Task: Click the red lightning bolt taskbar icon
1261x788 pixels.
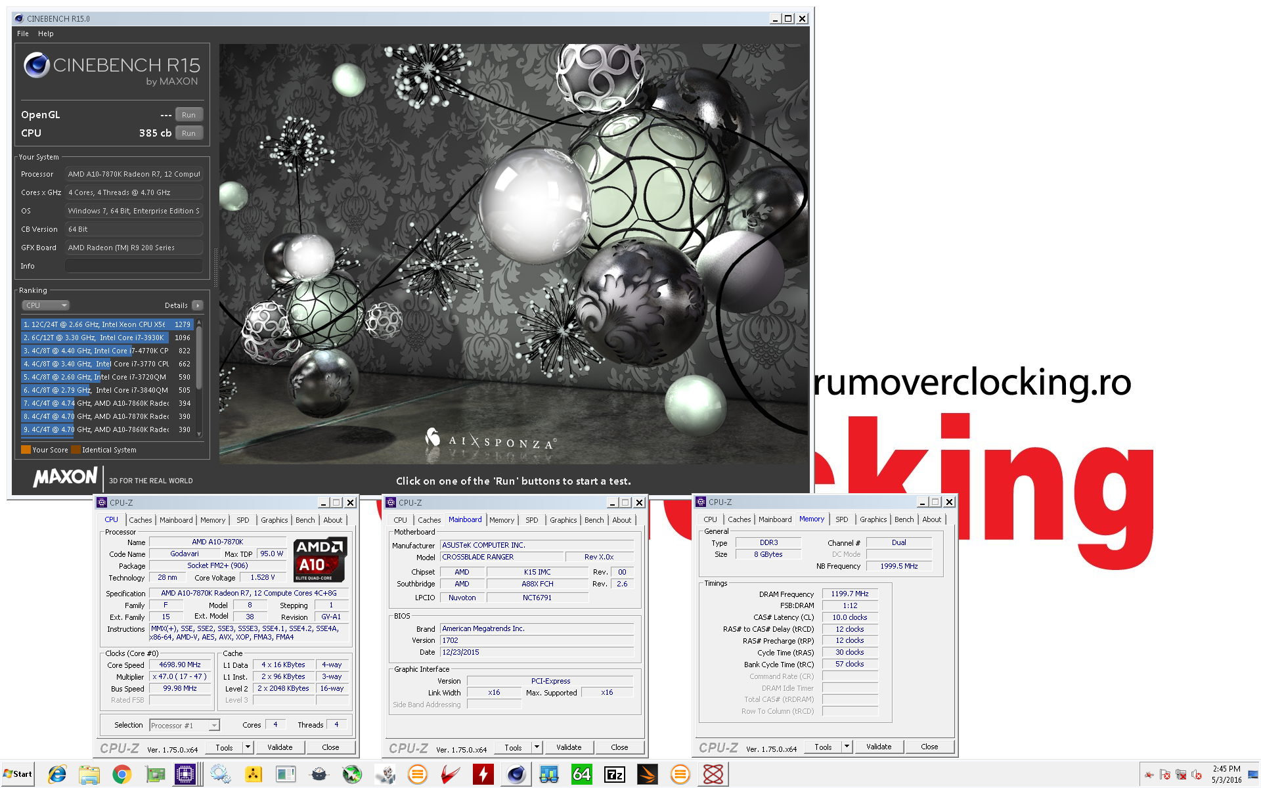Action: pos(483,775)
